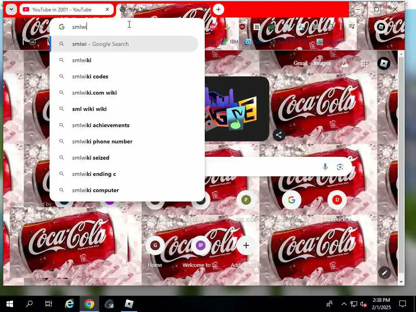The height and width of the screenshot is (312, 416).
Task: Open the colorful music doodle thumbnail
Action: [237, 109]
